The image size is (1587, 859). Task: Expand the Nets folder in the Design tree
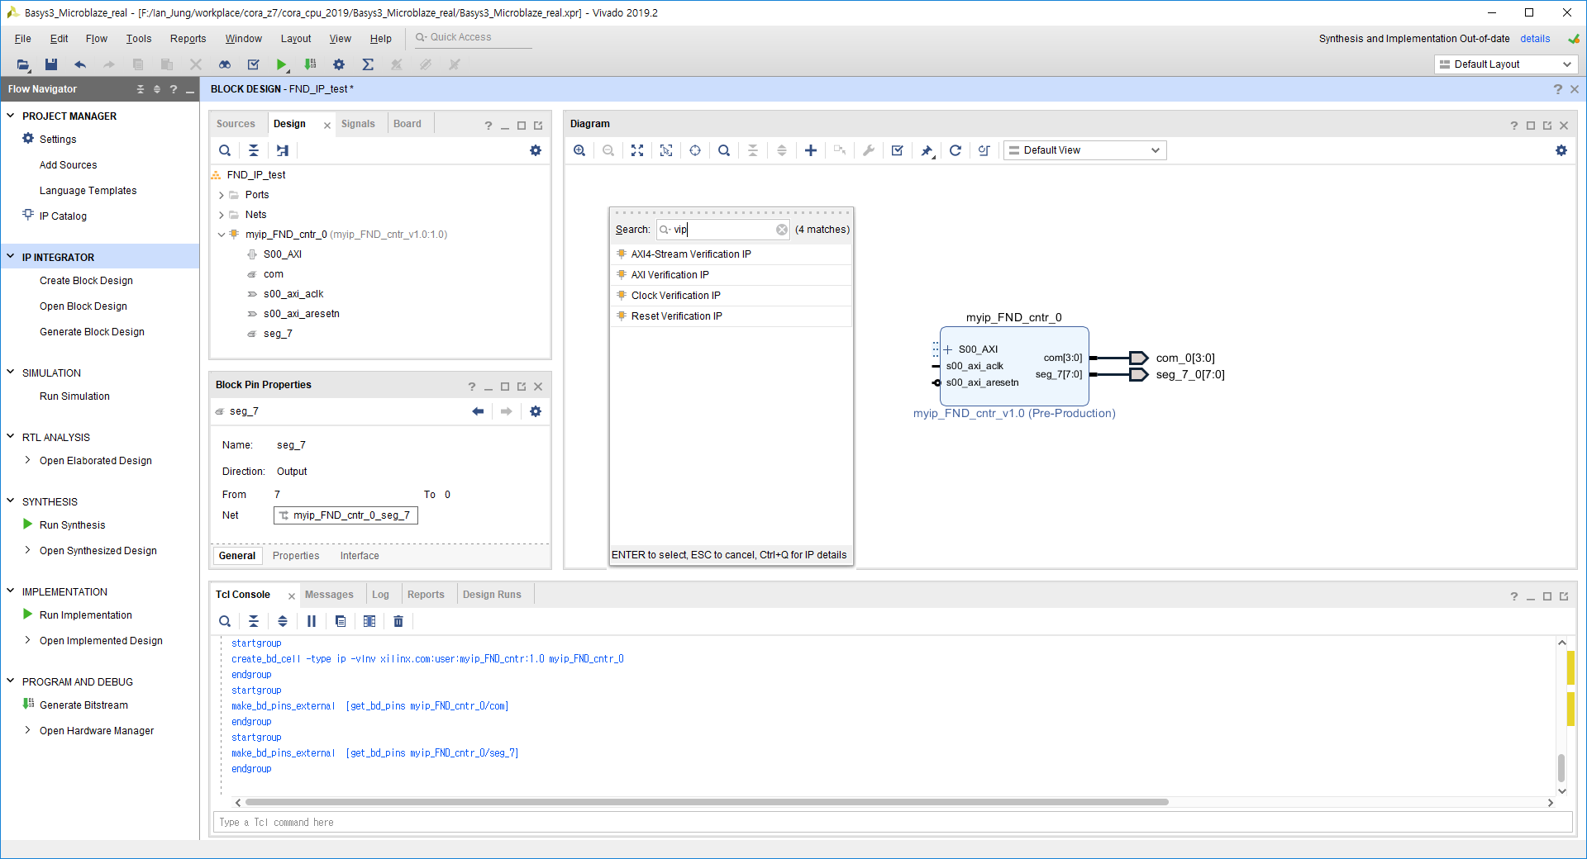pos(222,215)
